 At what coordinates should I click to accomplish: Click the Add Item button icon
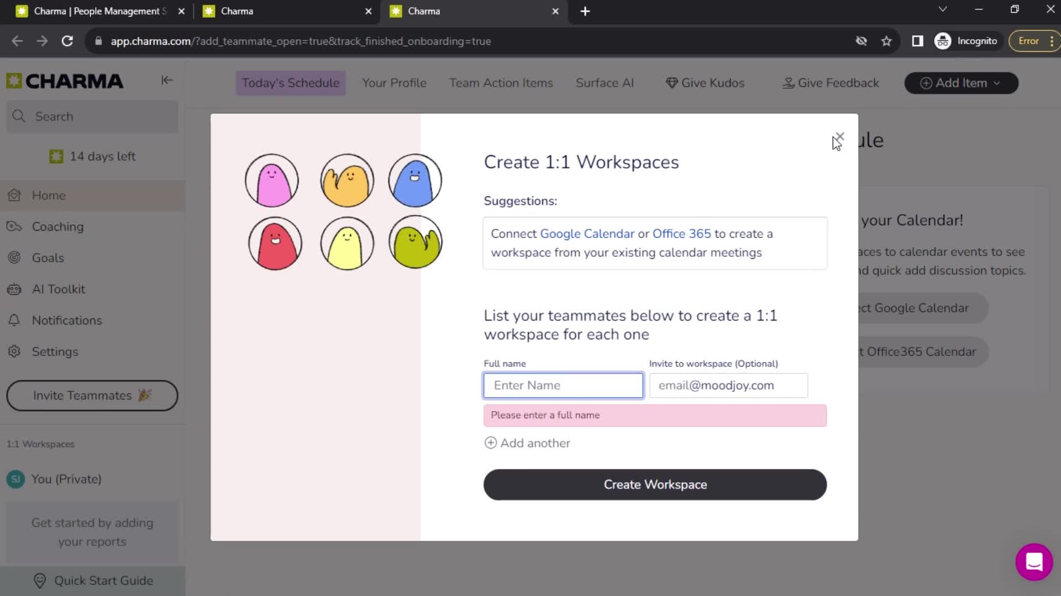926,82
